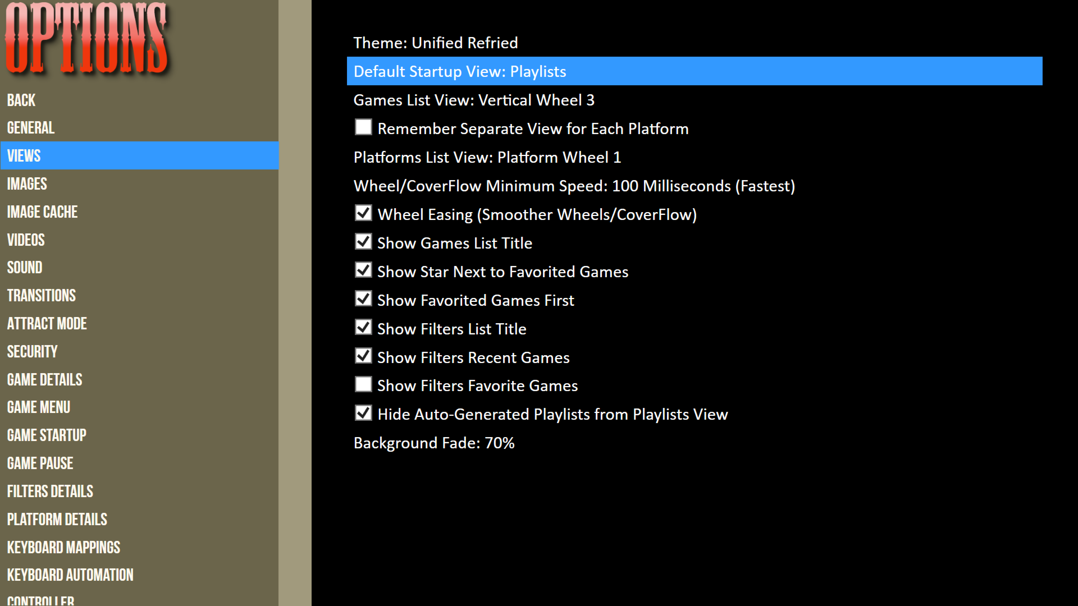This screenshot has width=1078, height=606.
Task: Open the Security options section
Action: pyautogui.click(x=139, y=351)
